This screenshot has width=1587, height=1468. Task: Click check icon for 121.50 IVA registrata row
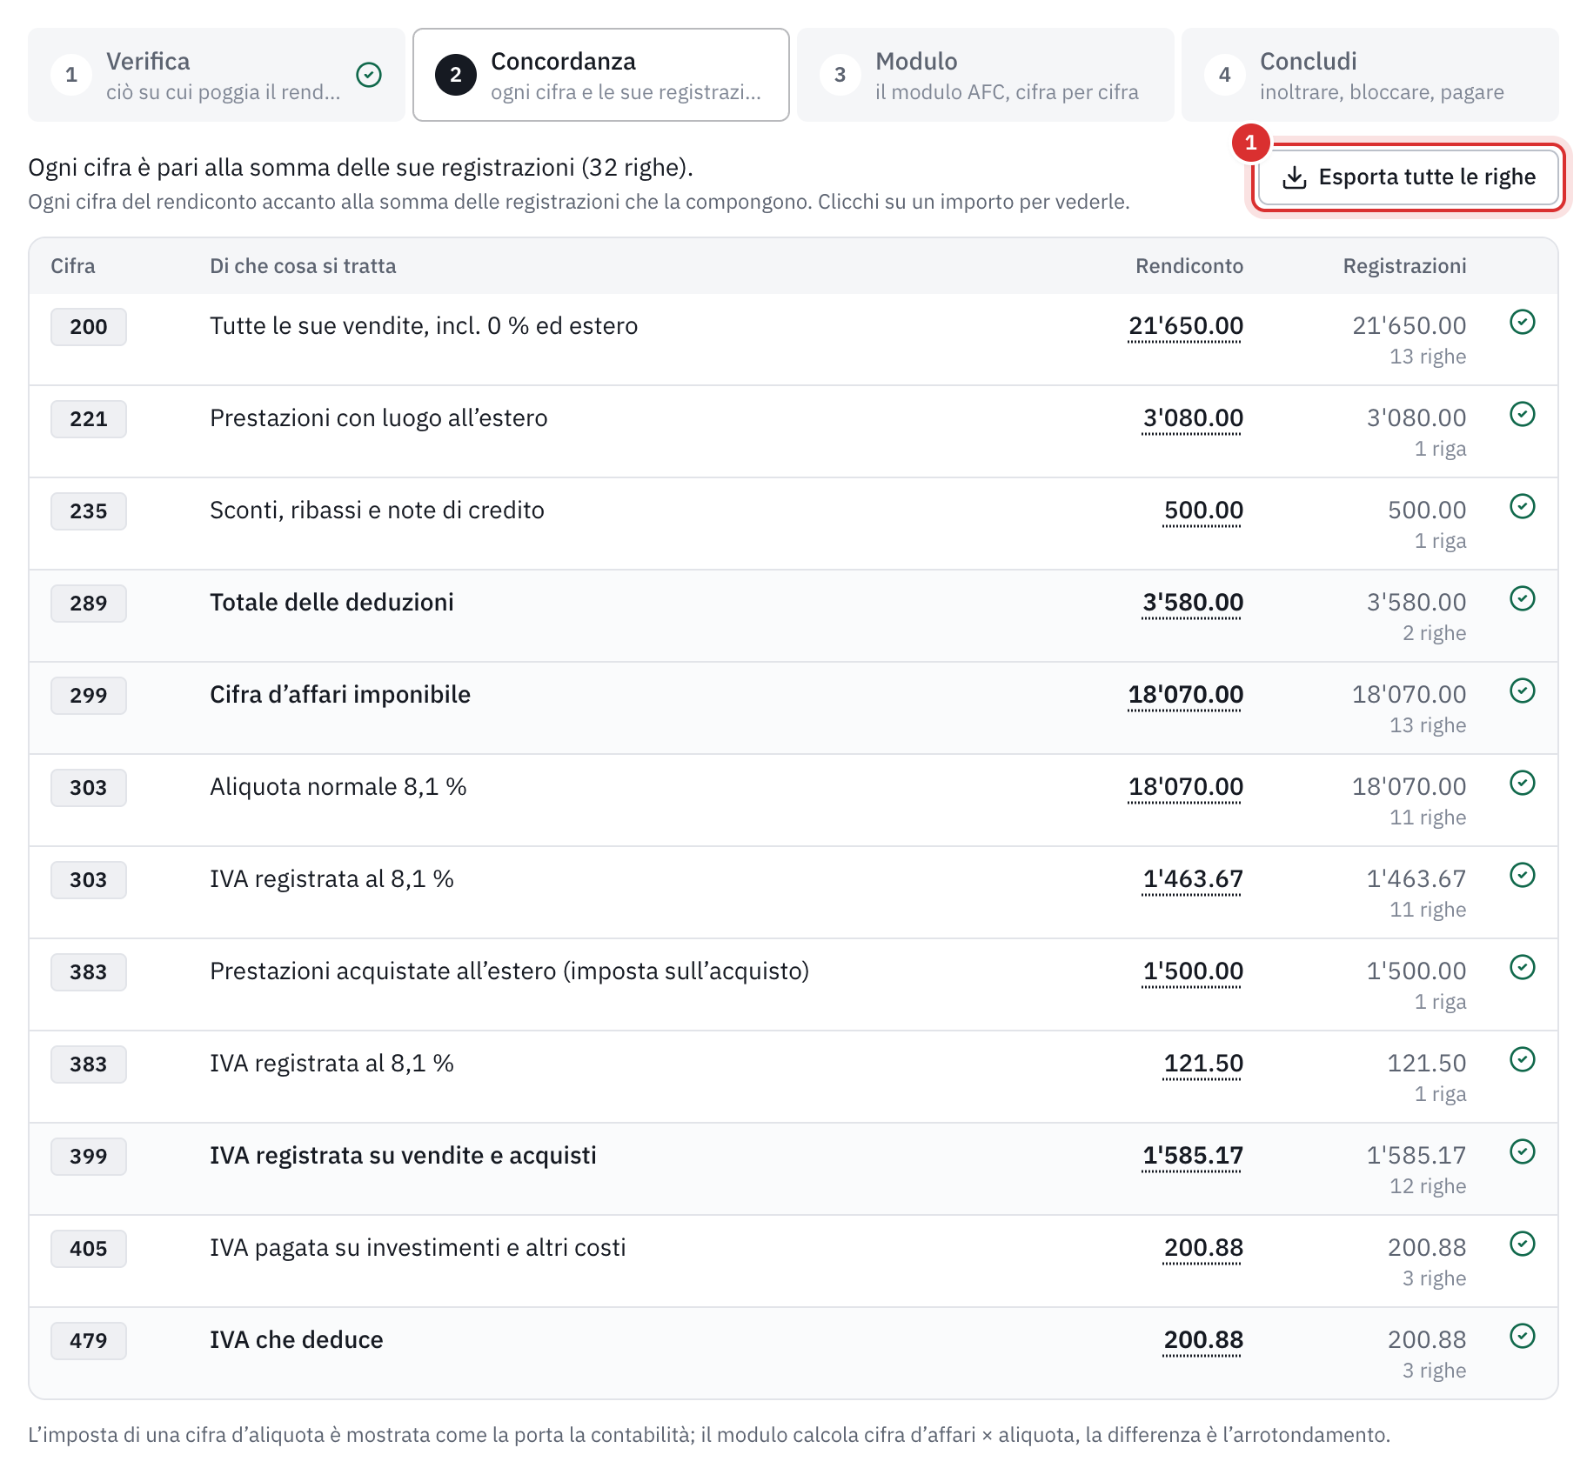[1523, 1060]
